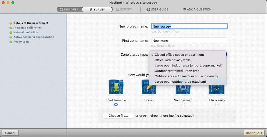The height and width of the screenshot is (137, 267).
Task: Select the Blank map blueprint icon
Action: [x=217, y=90]
